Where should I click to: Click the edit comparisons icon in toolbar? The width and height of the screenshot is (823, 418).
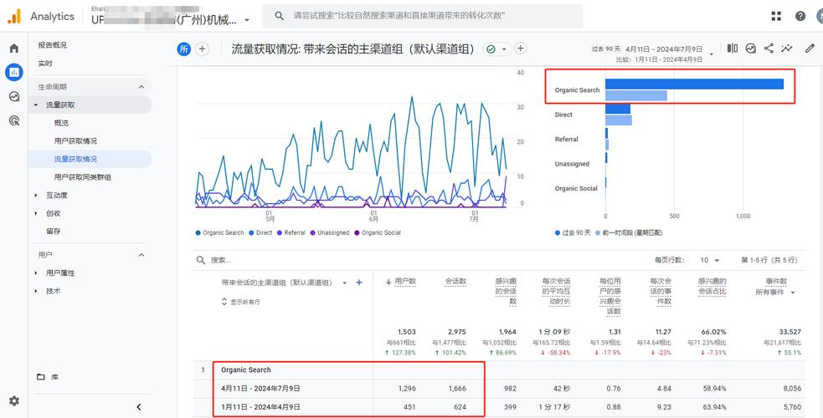coord(733,48)
